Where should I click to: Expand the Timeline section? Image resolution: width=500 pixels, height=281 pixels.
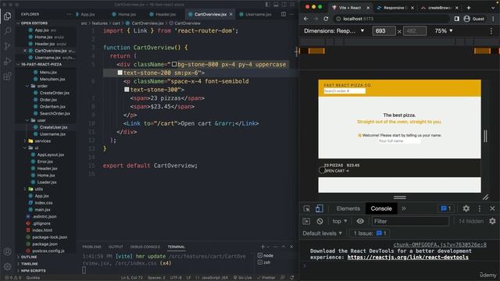30,264
